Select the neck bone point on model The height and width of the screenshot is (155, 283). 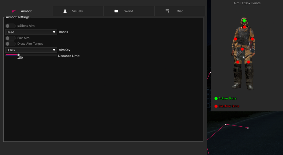coord(244,27)
